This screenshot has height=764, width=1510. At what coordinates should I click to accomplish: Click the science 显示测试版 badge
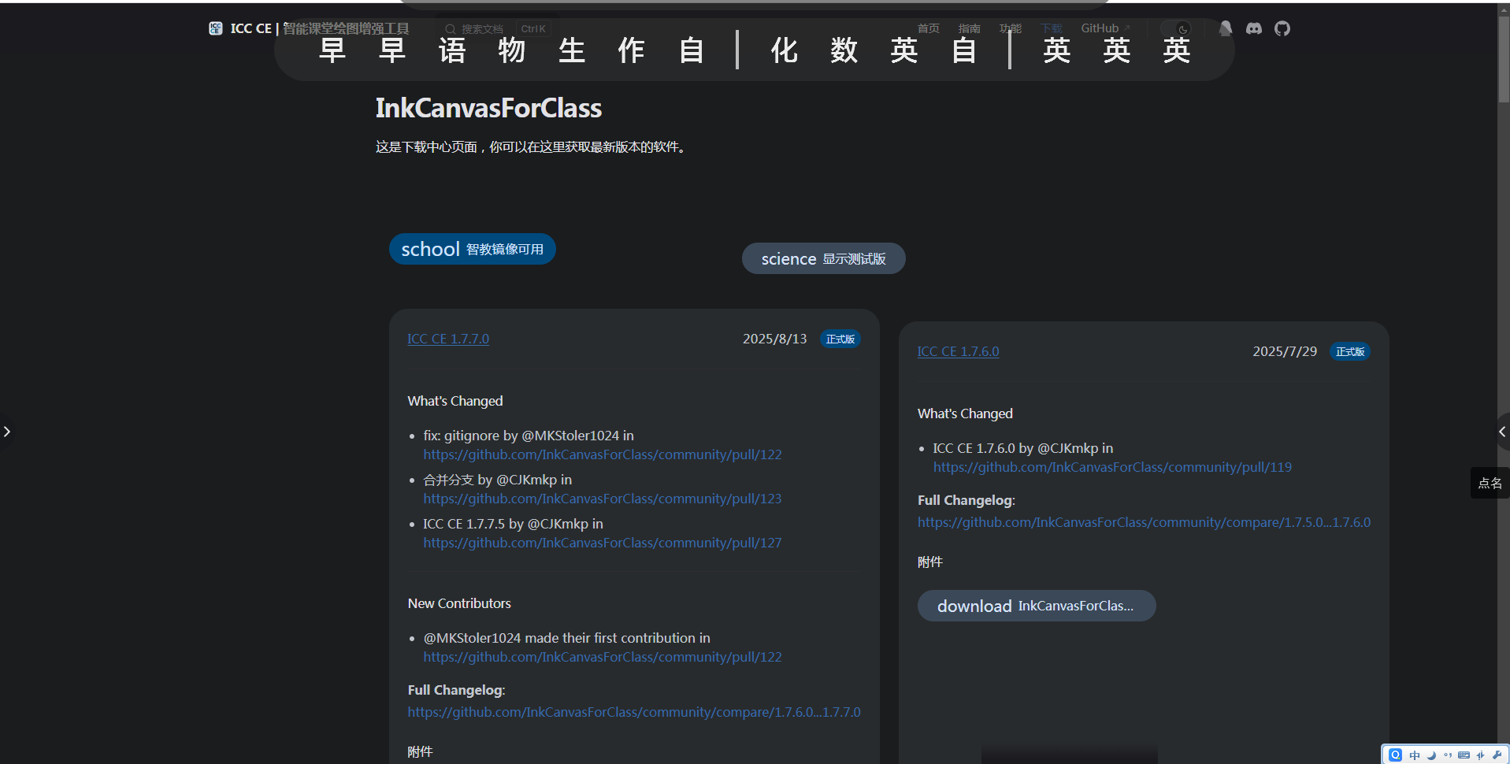click(823, 258)
